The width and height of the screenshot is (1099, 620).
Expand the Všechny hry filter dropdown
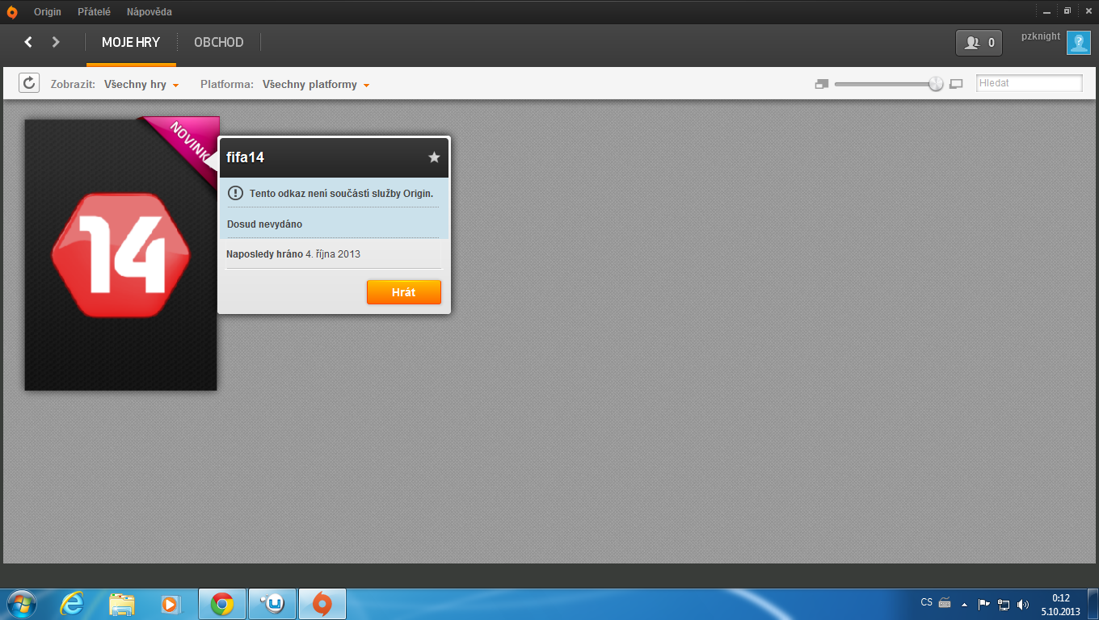(141, 85)
